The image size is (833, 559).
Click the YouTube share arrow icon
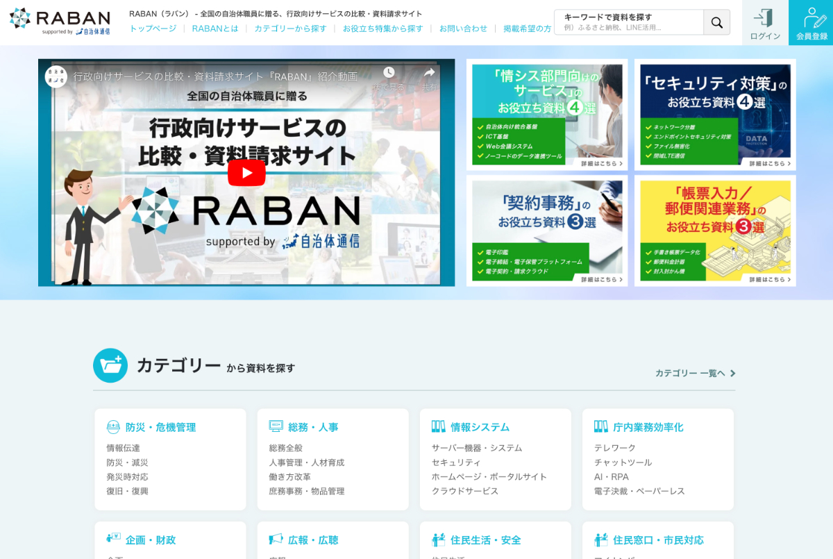click(429, 73)
